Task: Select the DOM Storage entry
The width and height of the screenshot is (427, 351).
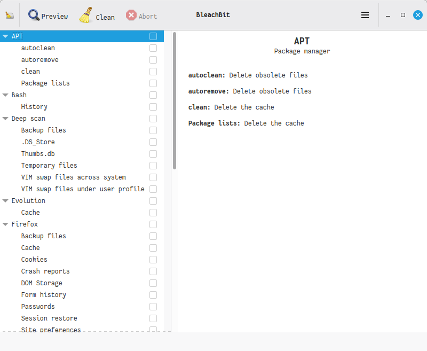Action: click(42, 283)
